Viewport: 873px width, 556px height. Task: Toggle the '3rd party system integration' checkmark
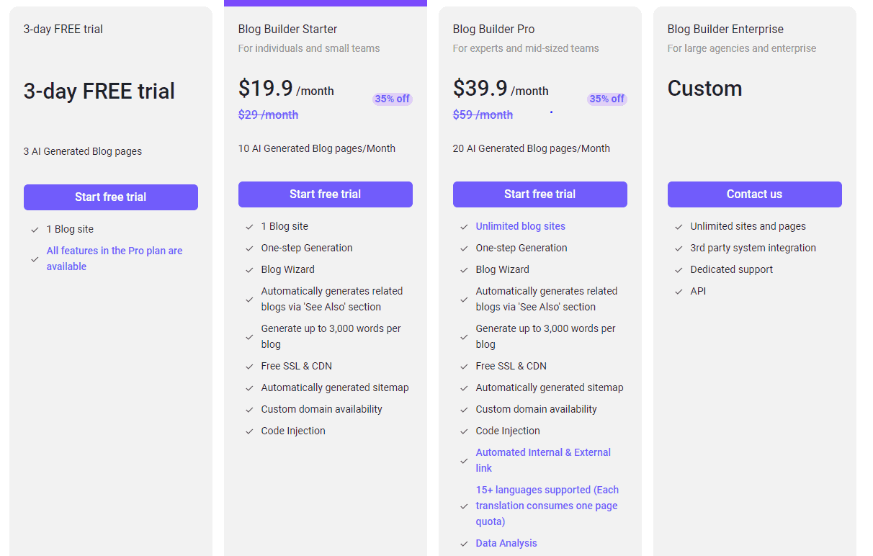[x=679, y=248]
